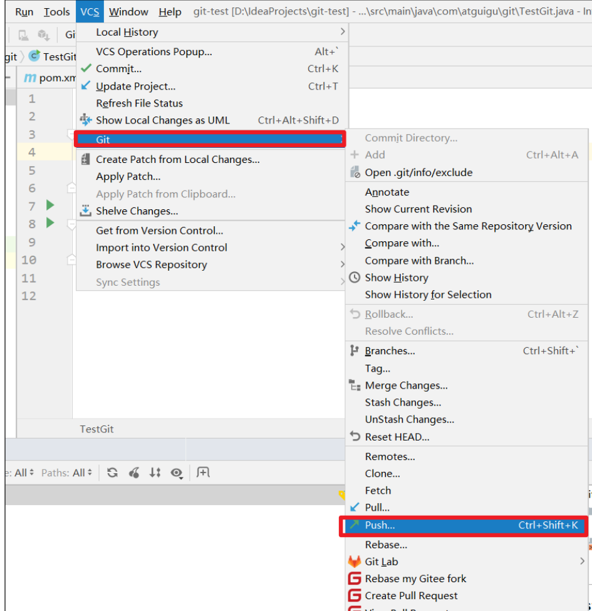
Task: Select Show Local Changes as UML
Action: [212, 120]
